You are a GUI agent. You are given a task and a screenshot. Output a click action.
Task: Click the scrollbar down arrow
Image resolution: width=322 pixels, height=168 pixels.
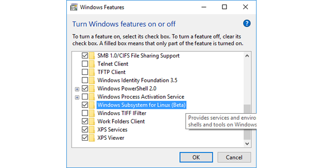click(x=247, y=144)
